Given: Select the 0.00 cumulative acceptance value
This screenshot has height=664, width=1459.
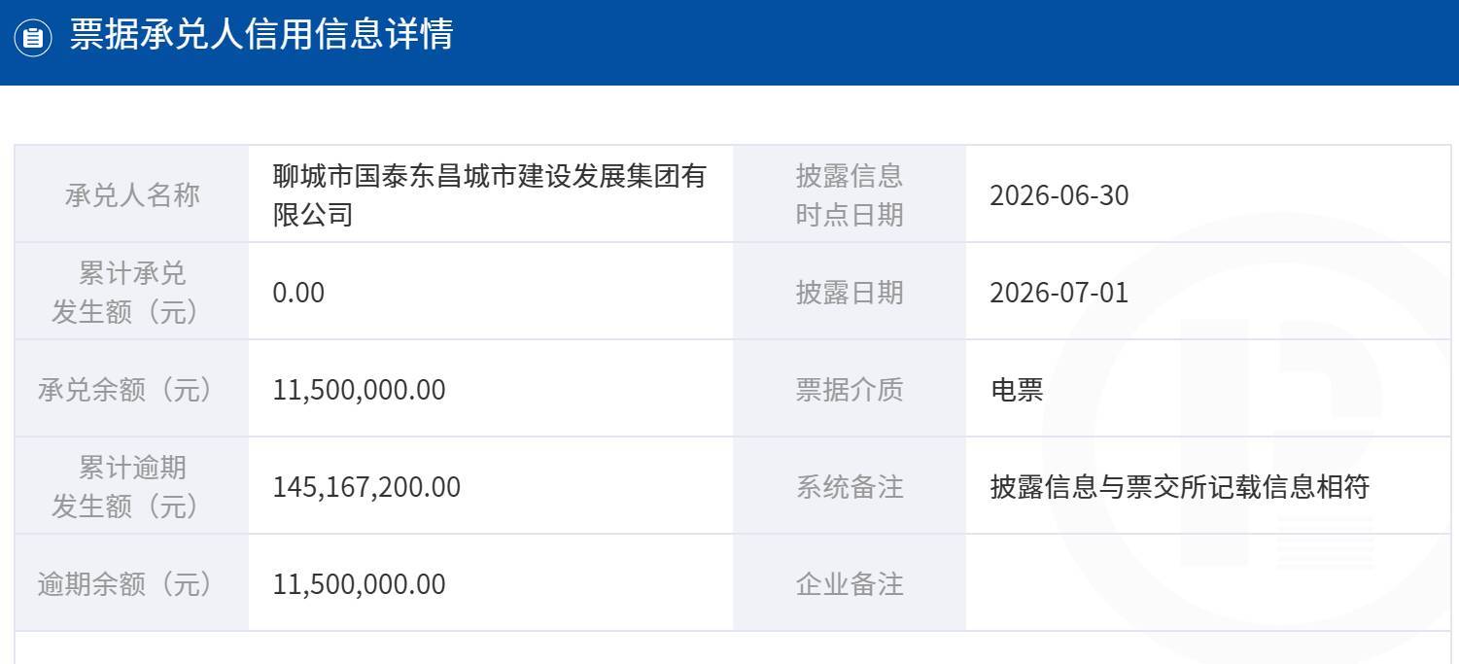Looking at the screenshot, I should (298, 293).
